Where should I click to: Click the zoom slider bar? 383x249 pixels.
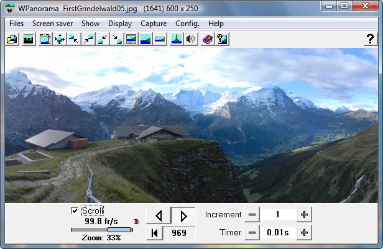coord(101,230)
